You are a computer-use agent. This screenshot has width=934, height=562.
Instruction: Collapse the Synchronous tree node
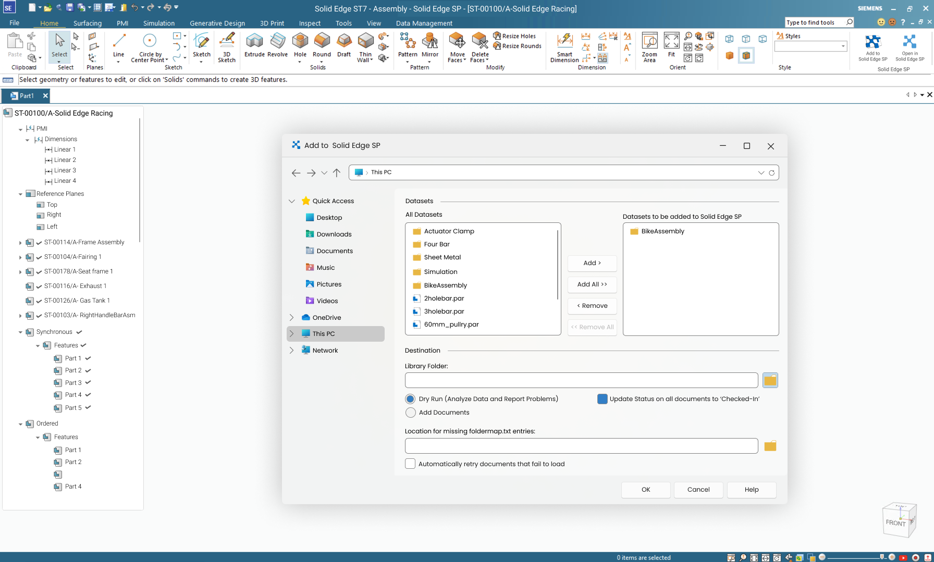click(21, 332)
